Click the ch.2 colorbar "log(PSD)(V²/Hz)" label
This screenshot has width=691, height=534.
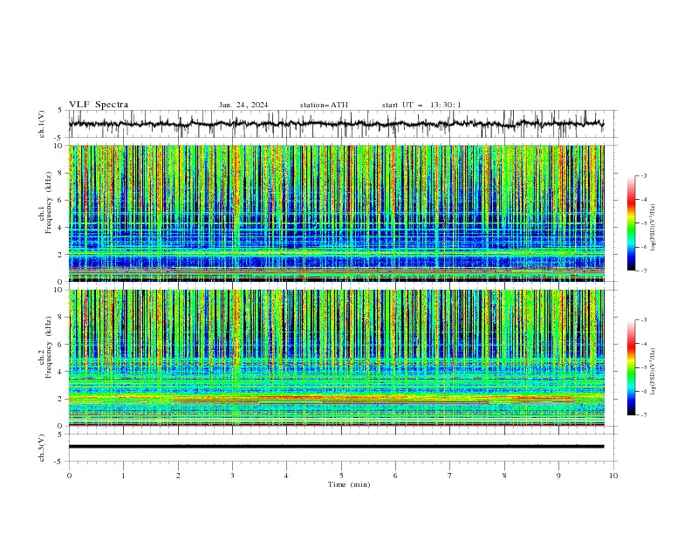653,372
